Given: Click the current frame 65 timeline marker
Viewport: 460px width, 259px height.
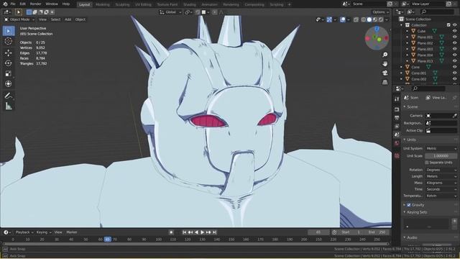Looking at the screenshot, I should pyautogui.click(x=108, y=240).
